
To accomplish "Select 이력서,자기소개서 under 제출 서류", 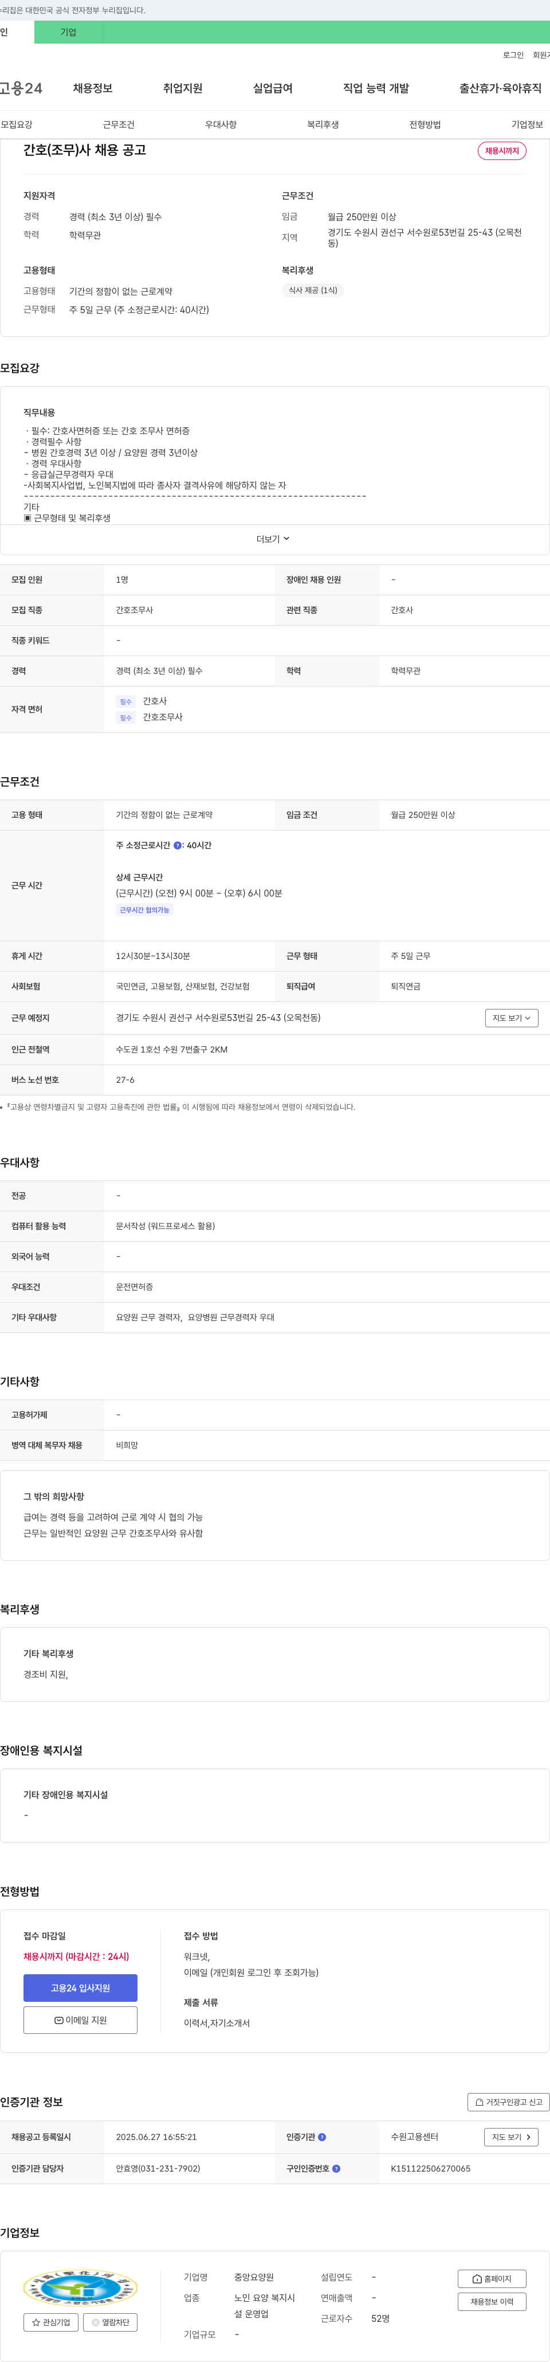I will pos(217,2024).
